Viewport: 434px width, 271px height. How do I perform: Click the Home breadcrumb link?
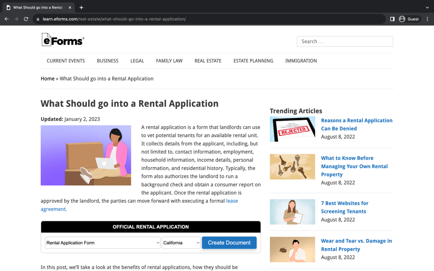point(47,79)
